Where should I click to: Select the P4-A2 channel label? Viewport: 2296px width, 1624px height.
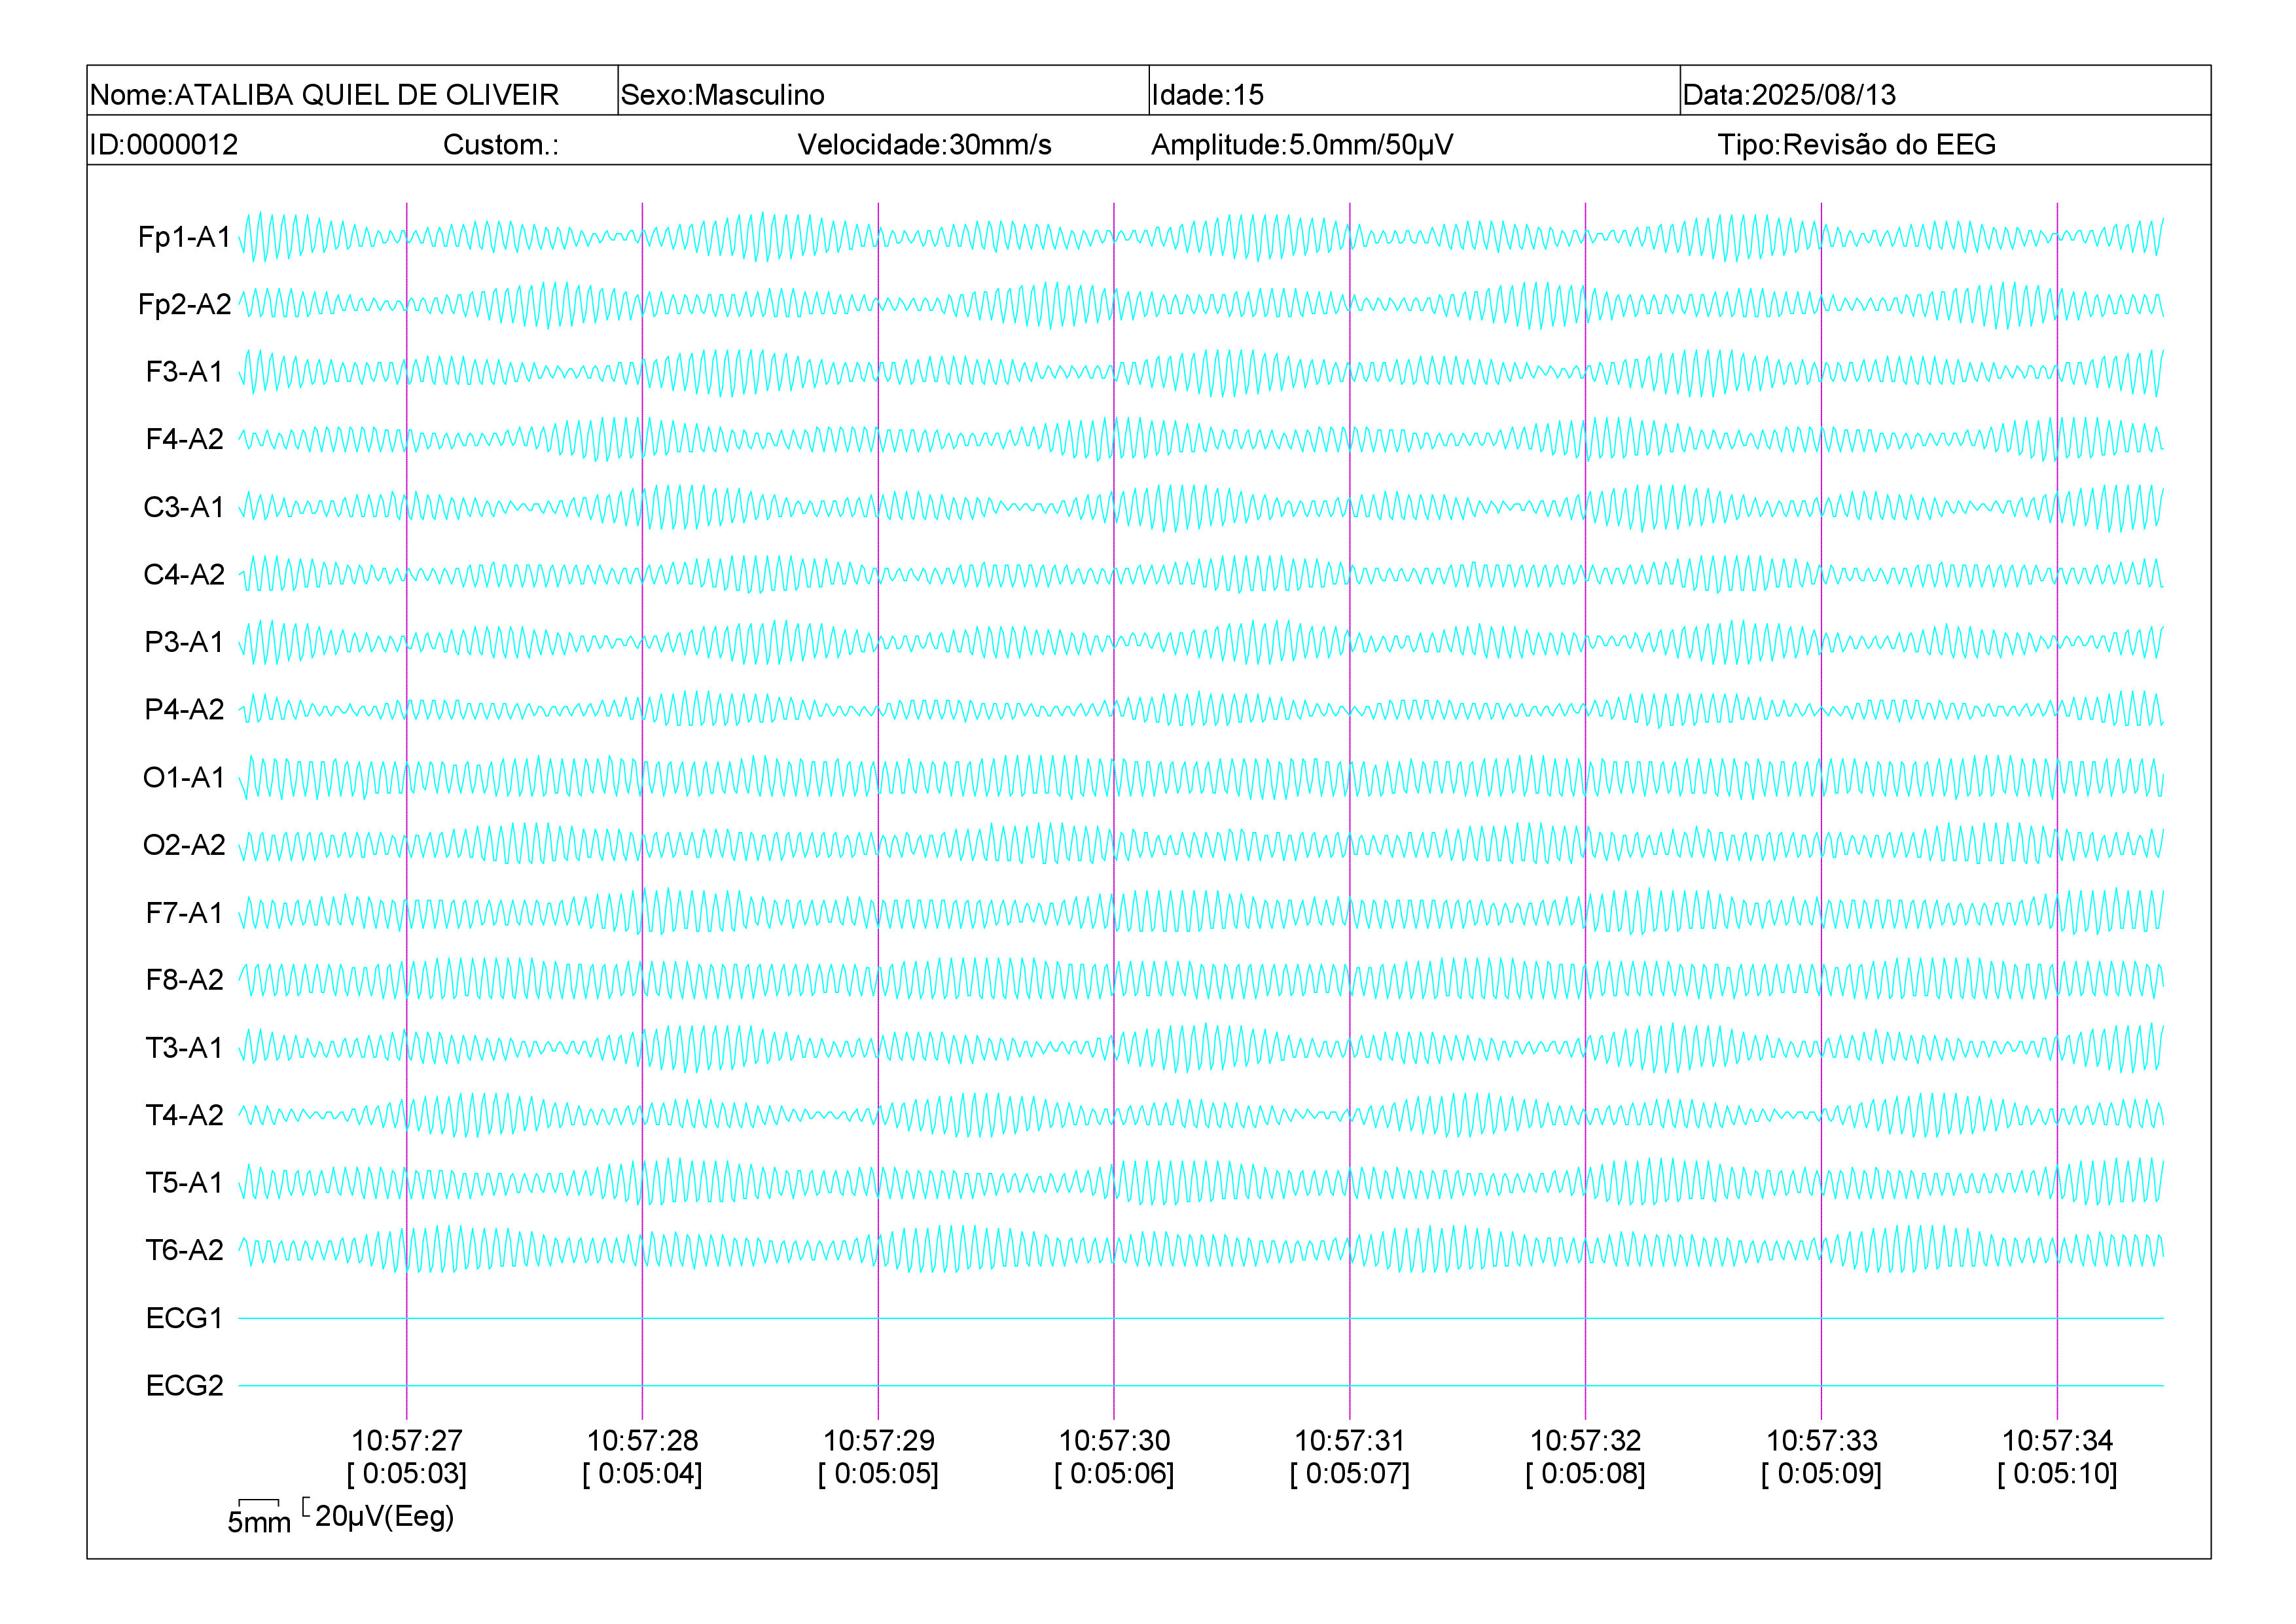[184, 709]
